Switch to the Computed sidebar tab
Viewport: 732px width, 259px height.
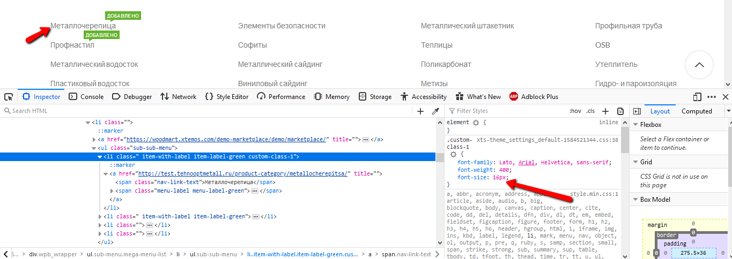tap(697, 111)
